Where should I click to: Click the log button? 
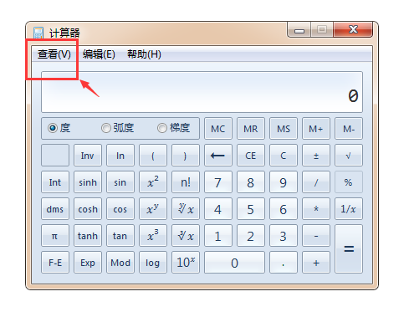click(153, 263)
